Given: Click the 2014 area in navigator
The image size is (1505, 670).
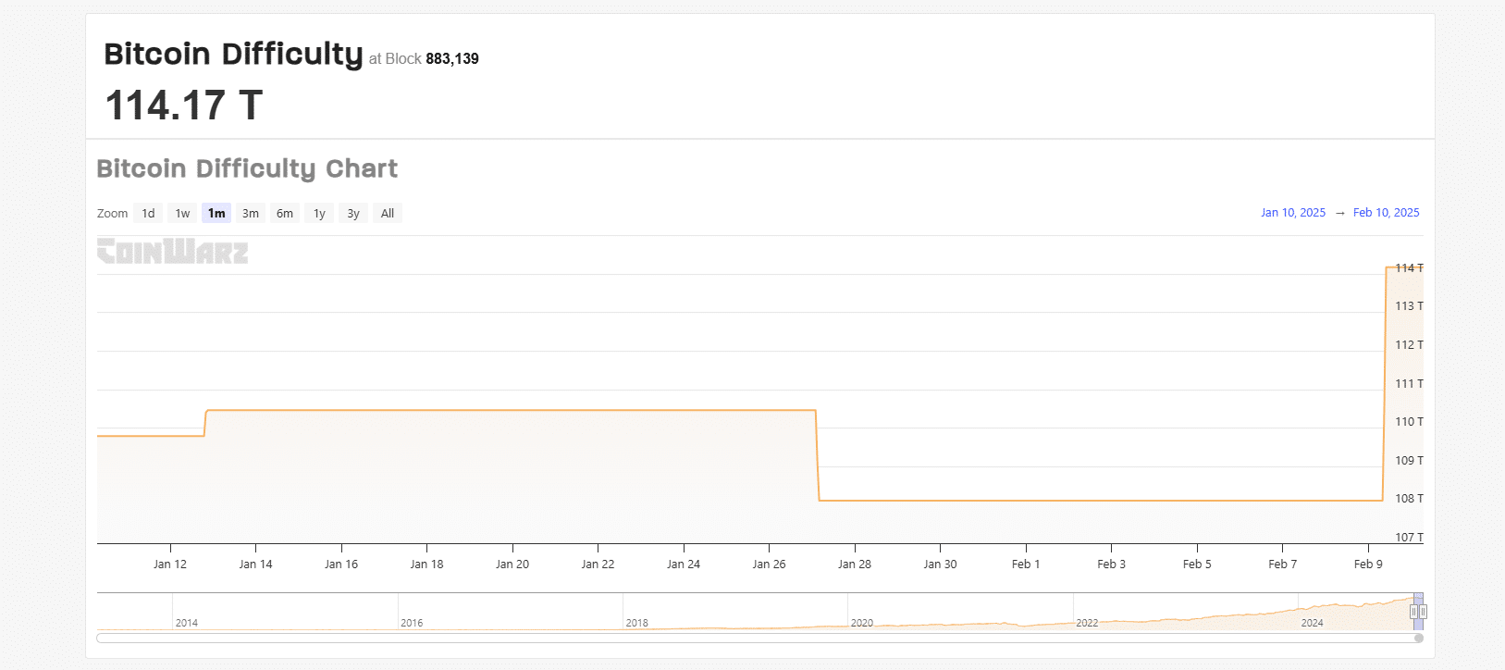Looking at the screenshot, I should pyautogui.click(x=186, y=623).
